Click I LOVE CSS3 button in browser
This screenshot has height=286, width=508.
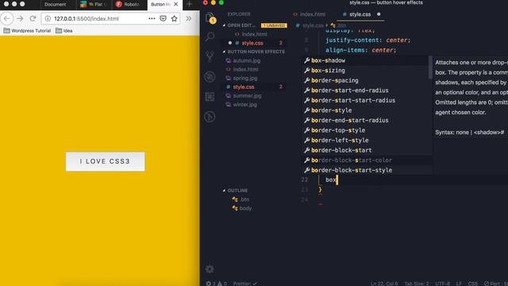point(106,161)
